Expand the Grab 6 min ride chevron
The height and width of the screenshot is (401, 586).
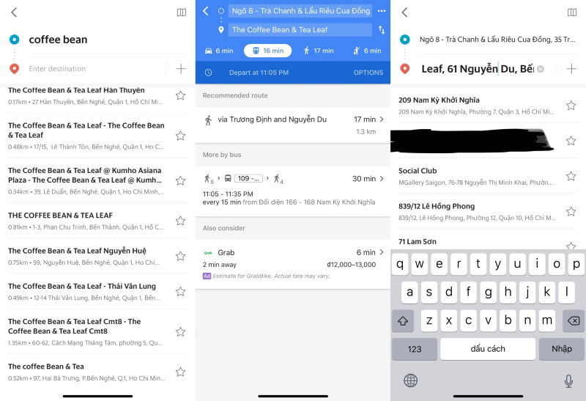tap(382, 252)
